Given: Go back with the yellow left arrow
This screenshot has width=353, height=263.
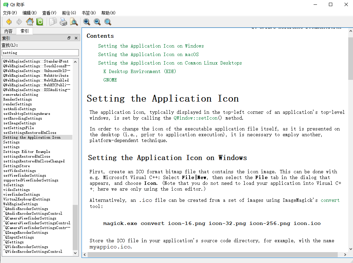Looking at the screenshot, I should [9, 22].
